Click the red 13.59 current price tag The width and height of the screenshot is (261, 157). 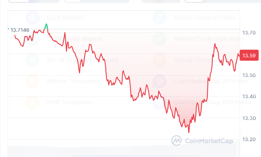tap(249, 55)
